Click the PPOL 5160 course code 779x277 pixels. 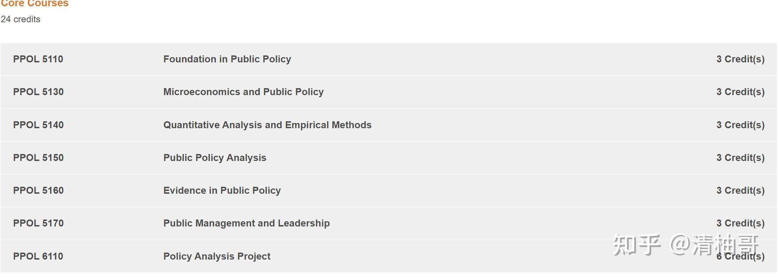[x=38, y=191]
